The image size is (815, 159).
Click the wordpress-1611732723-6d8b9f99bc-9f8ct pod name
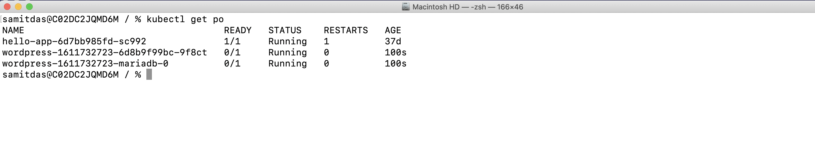[105, 52]
